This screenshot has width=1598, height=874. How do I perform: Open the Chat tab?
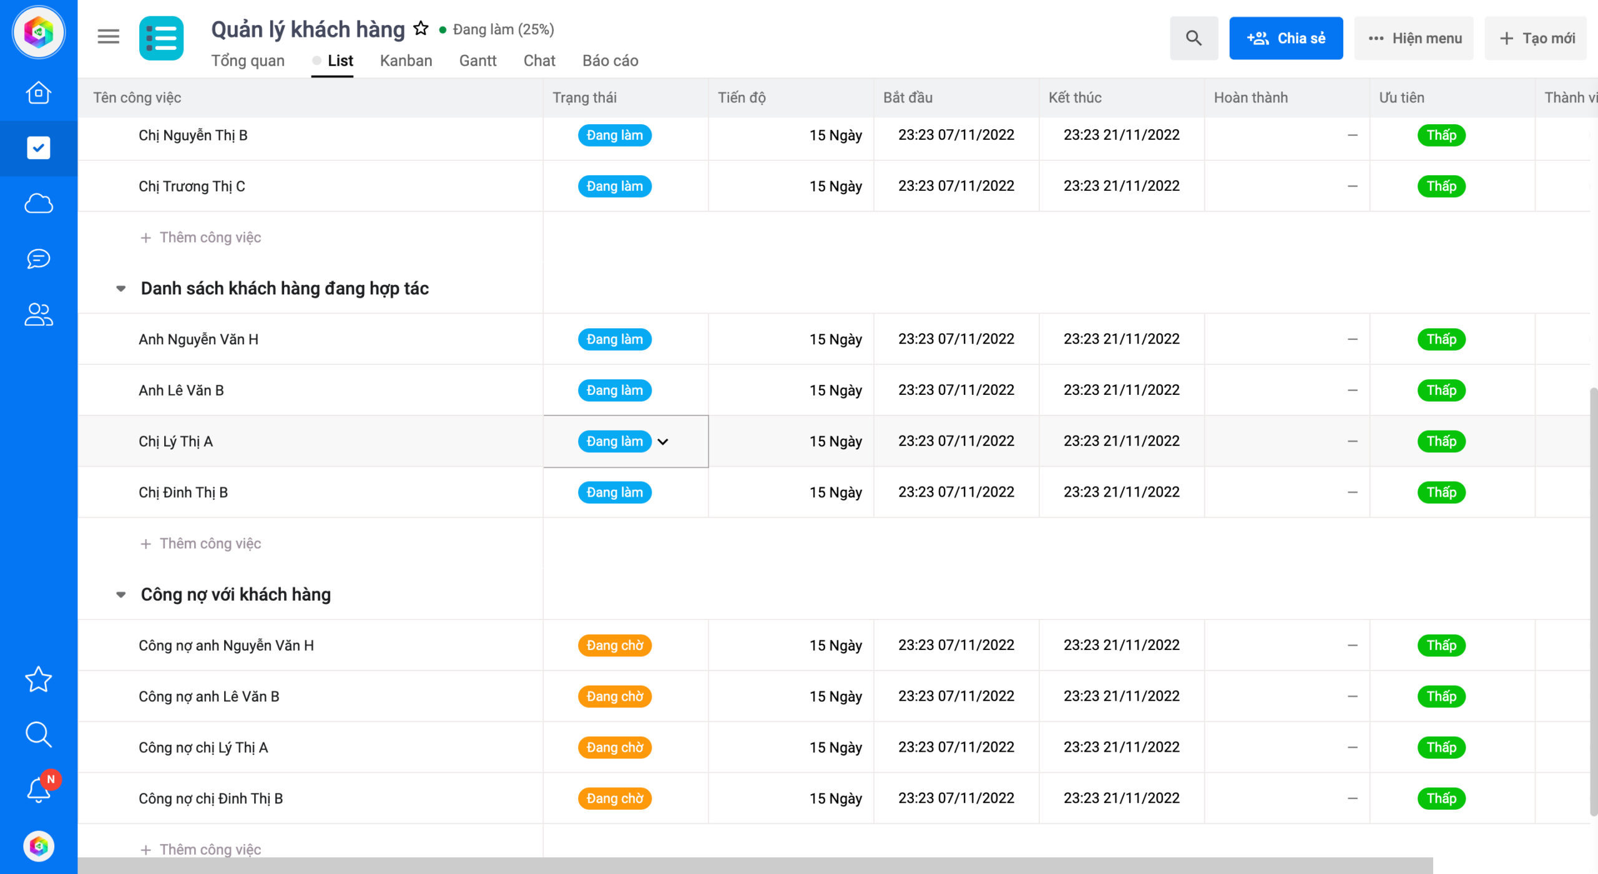[x=539, y=61]
